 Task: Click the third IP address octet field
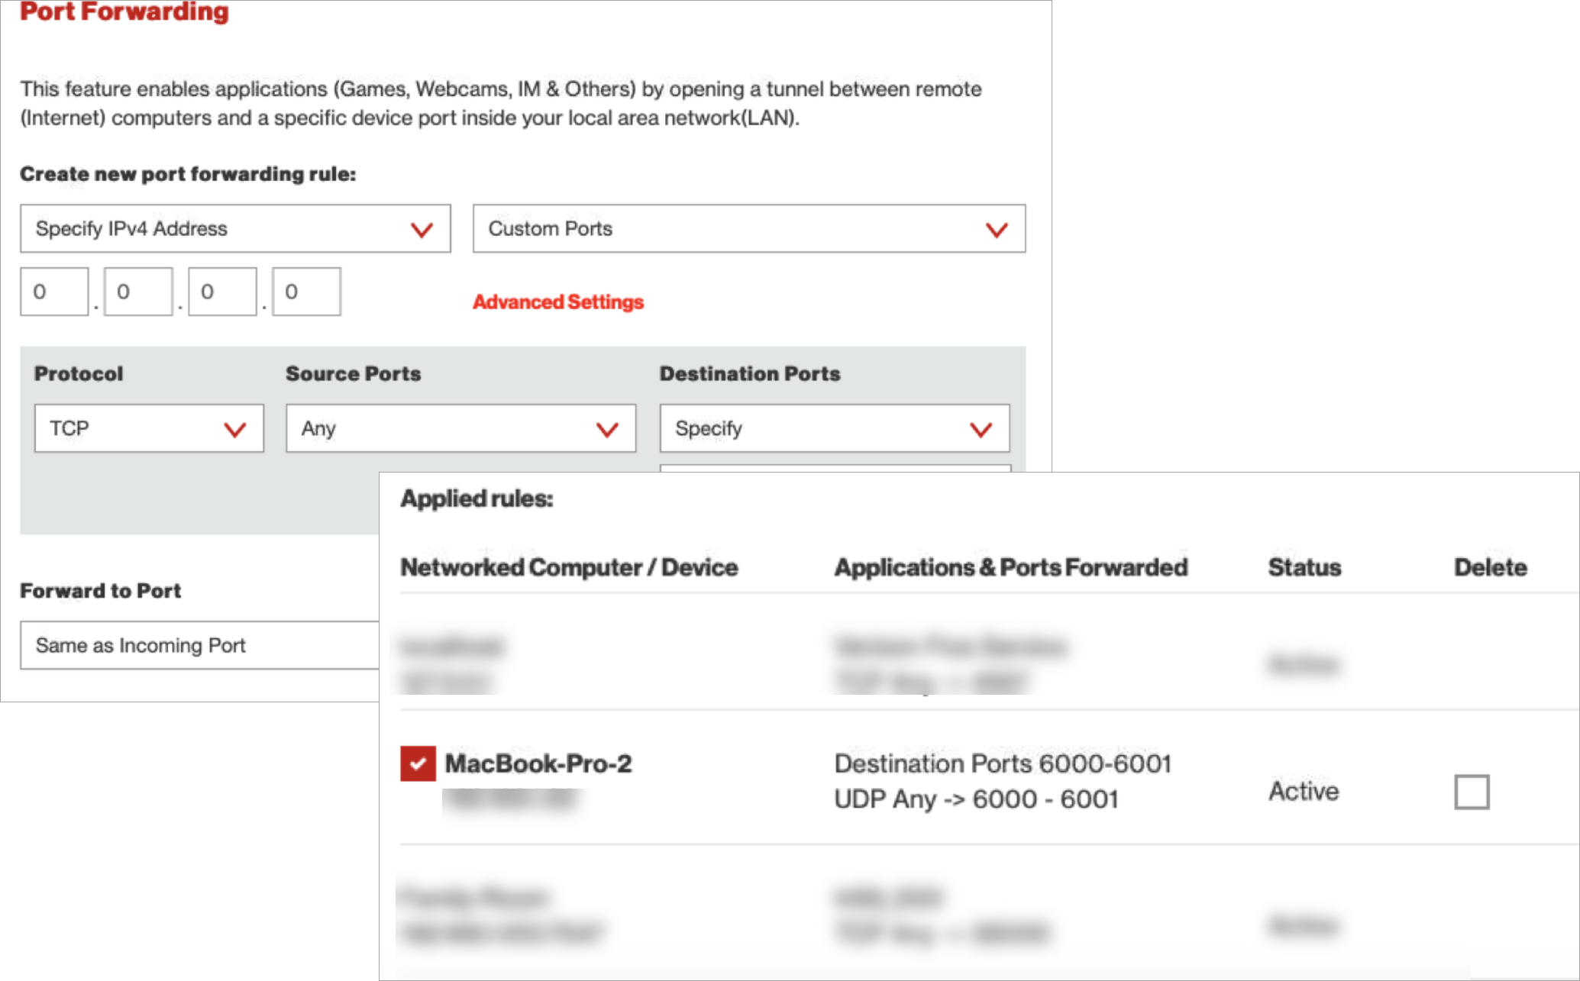click(x=222, y=292)
